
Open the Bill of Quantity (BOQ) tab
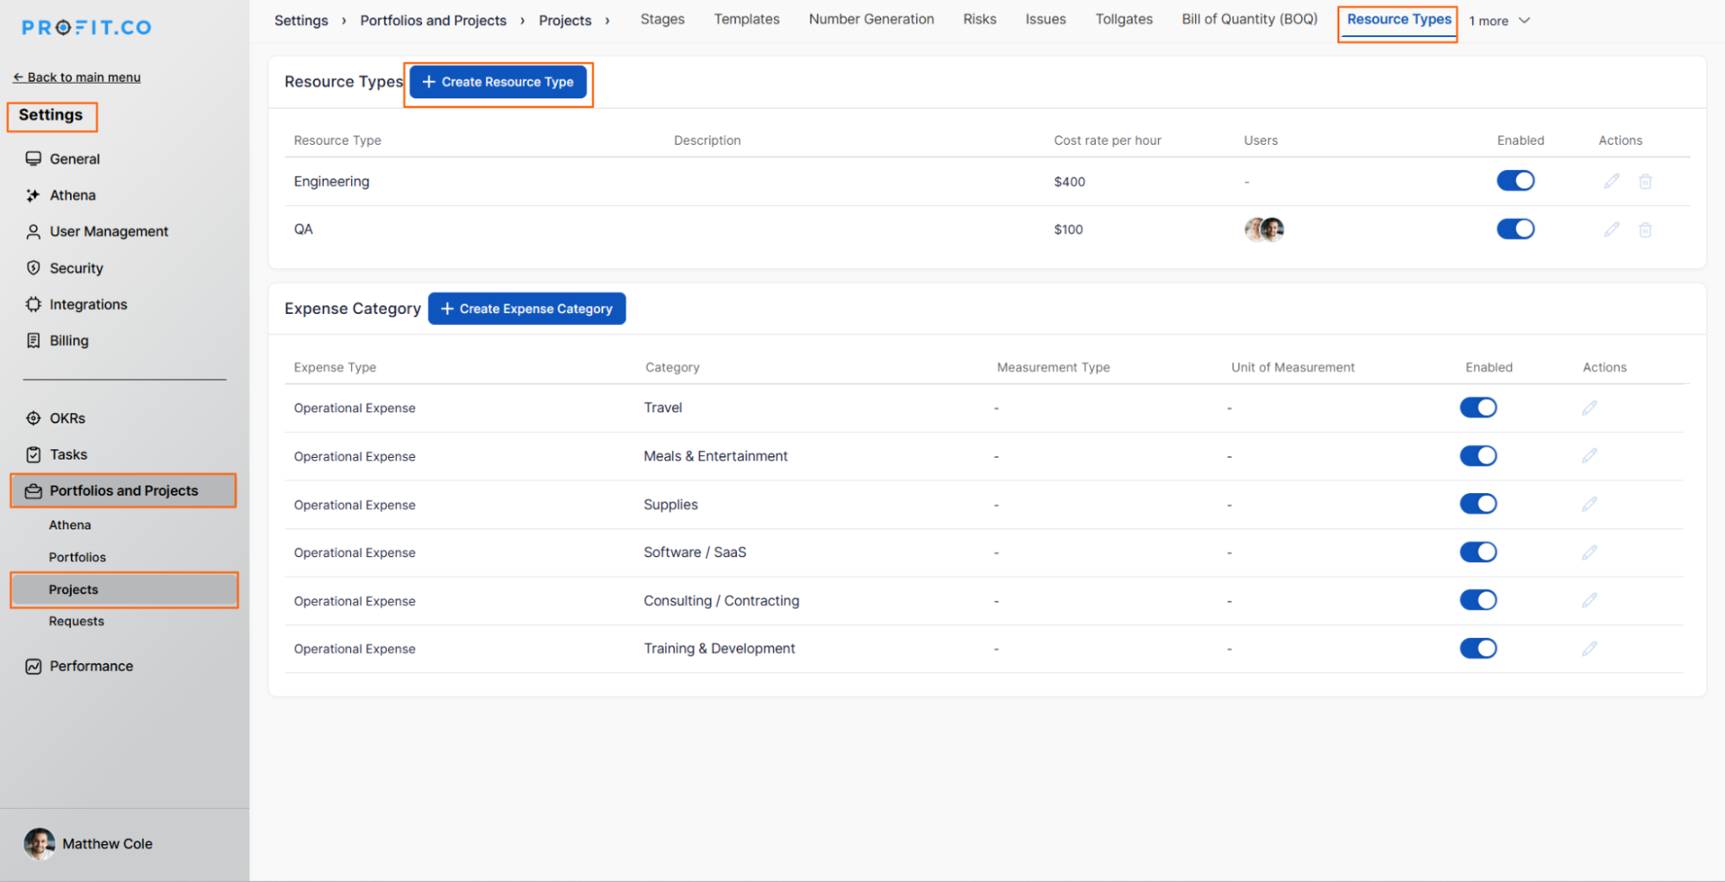coord(1249,19)
